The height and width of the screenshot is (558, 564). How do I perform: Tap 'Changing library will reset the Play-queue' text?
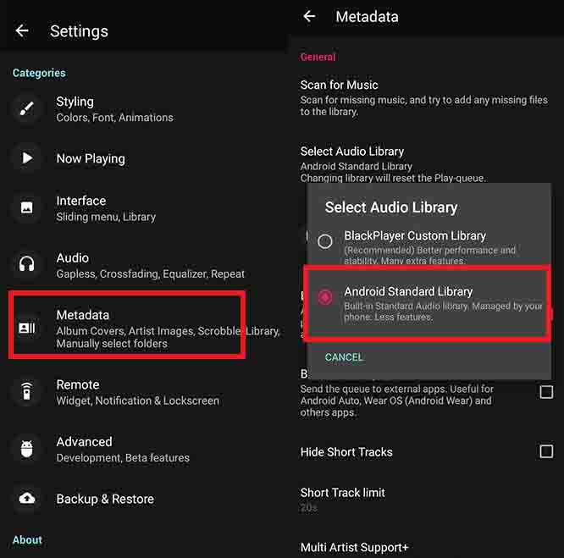pyautogui.click(x=393, y=178)
